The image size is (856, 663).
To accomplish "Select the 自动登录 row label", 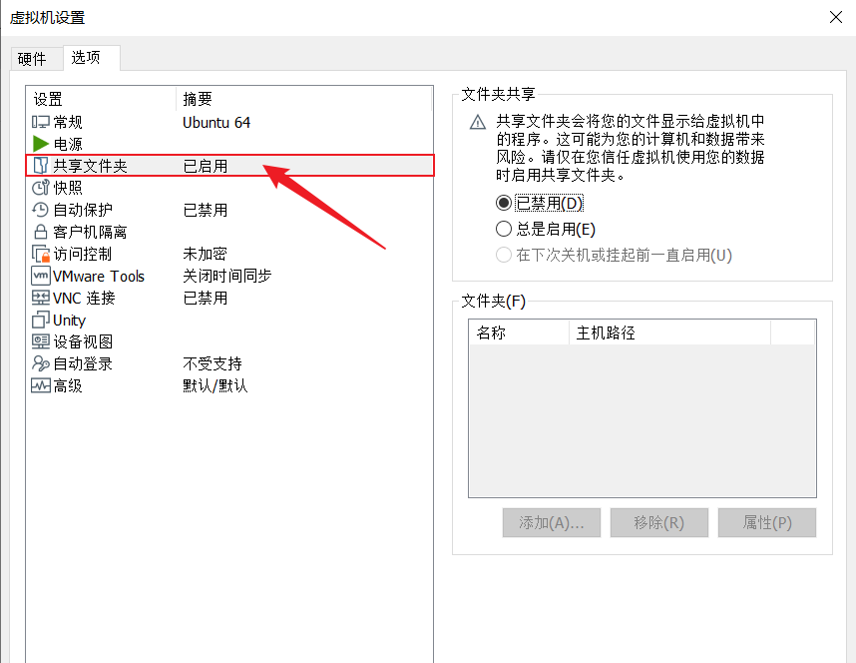I will tap(83, 363).
